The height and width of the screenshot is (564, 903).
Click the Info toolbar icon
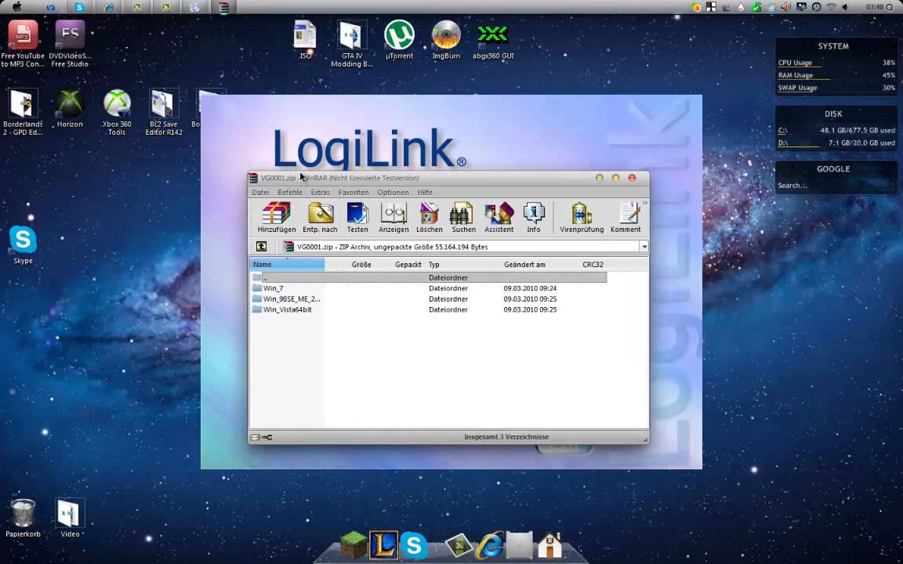[x=534, y=218]
